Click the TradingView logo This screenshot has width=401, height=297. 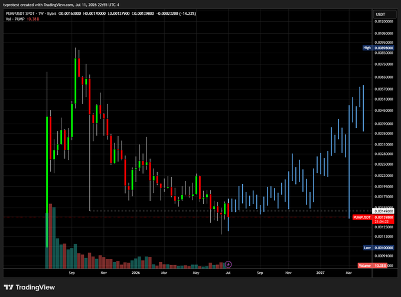30,288
